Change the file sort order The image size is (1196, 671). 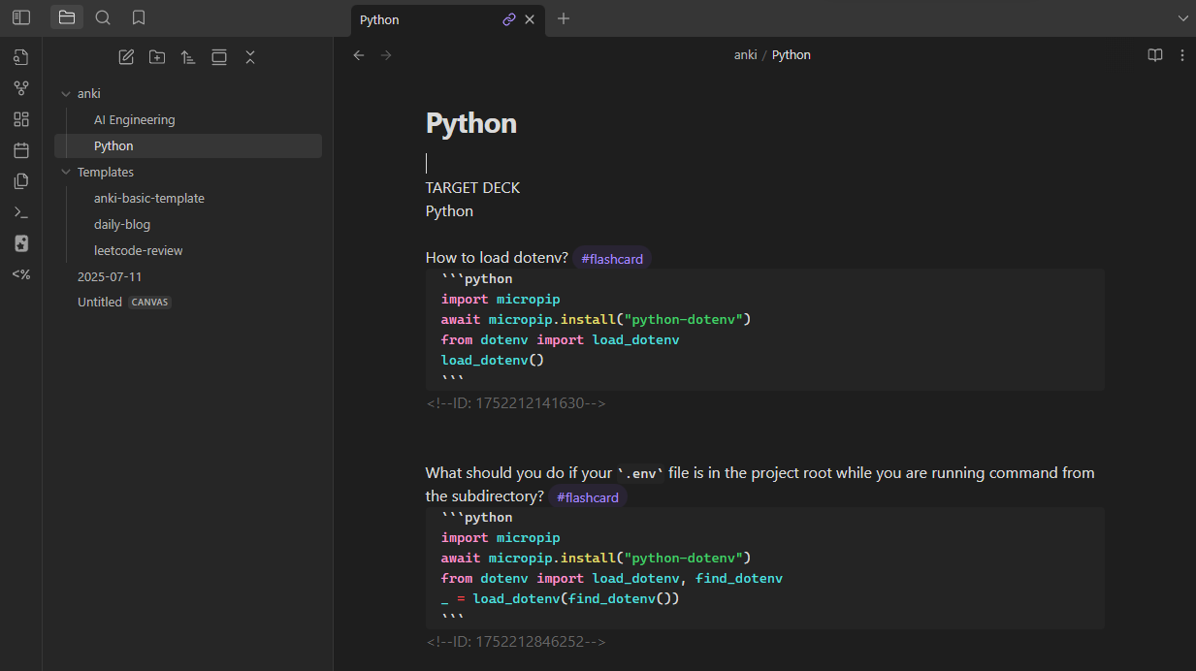[x=188, y=57]
